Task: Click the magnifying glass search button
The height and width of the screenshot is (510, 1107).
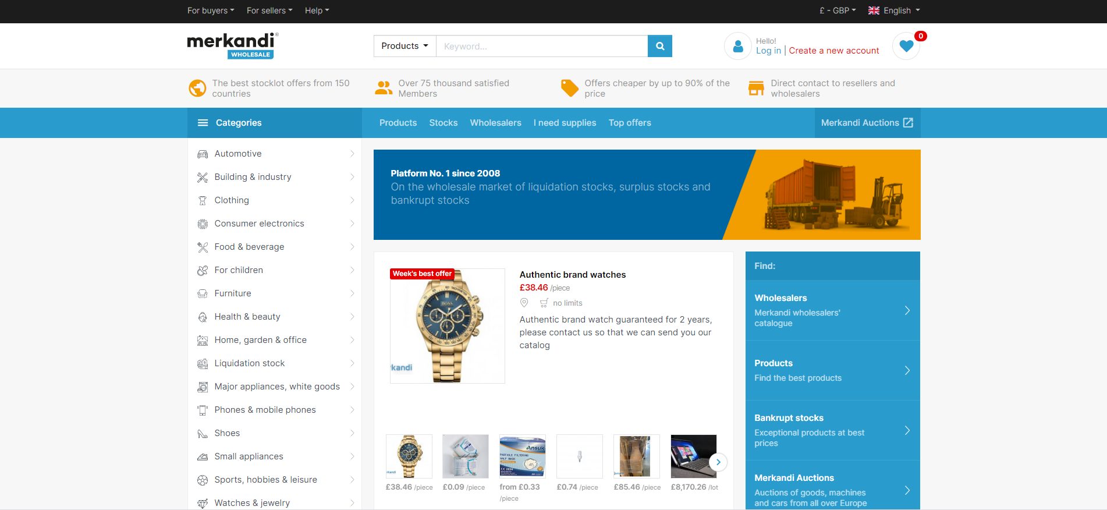Action: point(659,46)
